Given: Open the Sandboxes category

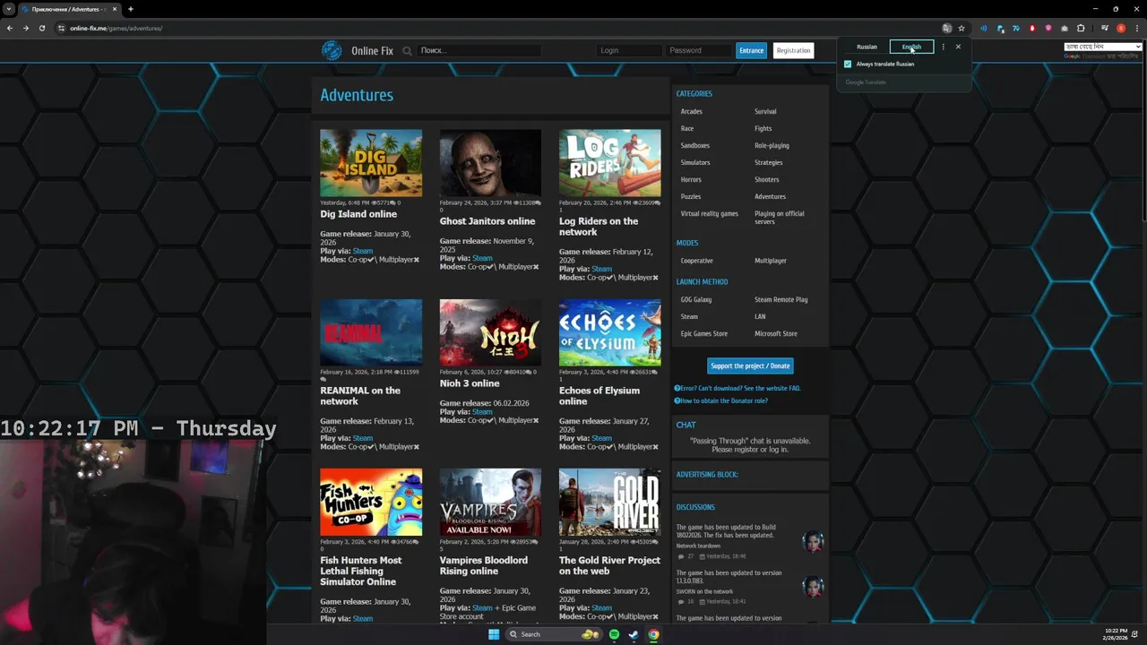Looking at the screenshot, I should coord(694,145).
